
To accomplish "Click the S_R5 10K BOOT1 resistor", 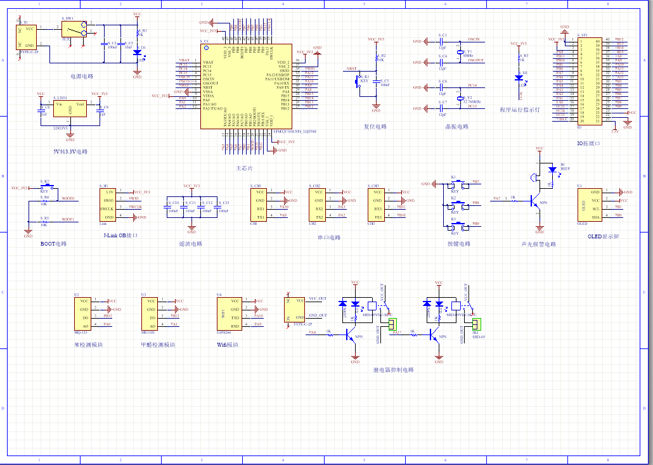I will 45,222.
